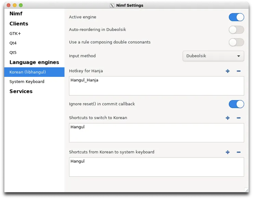
Task: Click the Active engine label
Action: pyautogui.click(x=83, y=17)
